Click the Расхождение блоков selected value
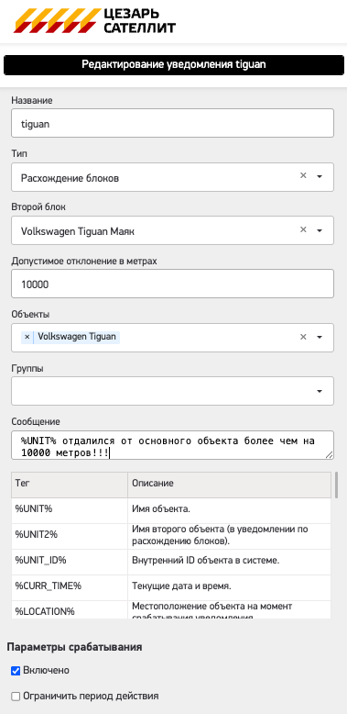This screenshot has height=714, width=347. click(70, 178)
